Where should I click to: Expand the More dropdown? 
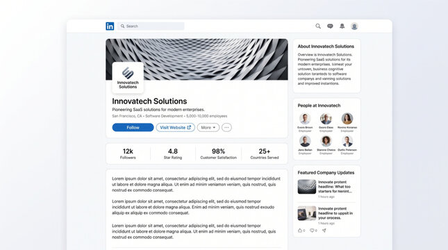pos(208,127)
